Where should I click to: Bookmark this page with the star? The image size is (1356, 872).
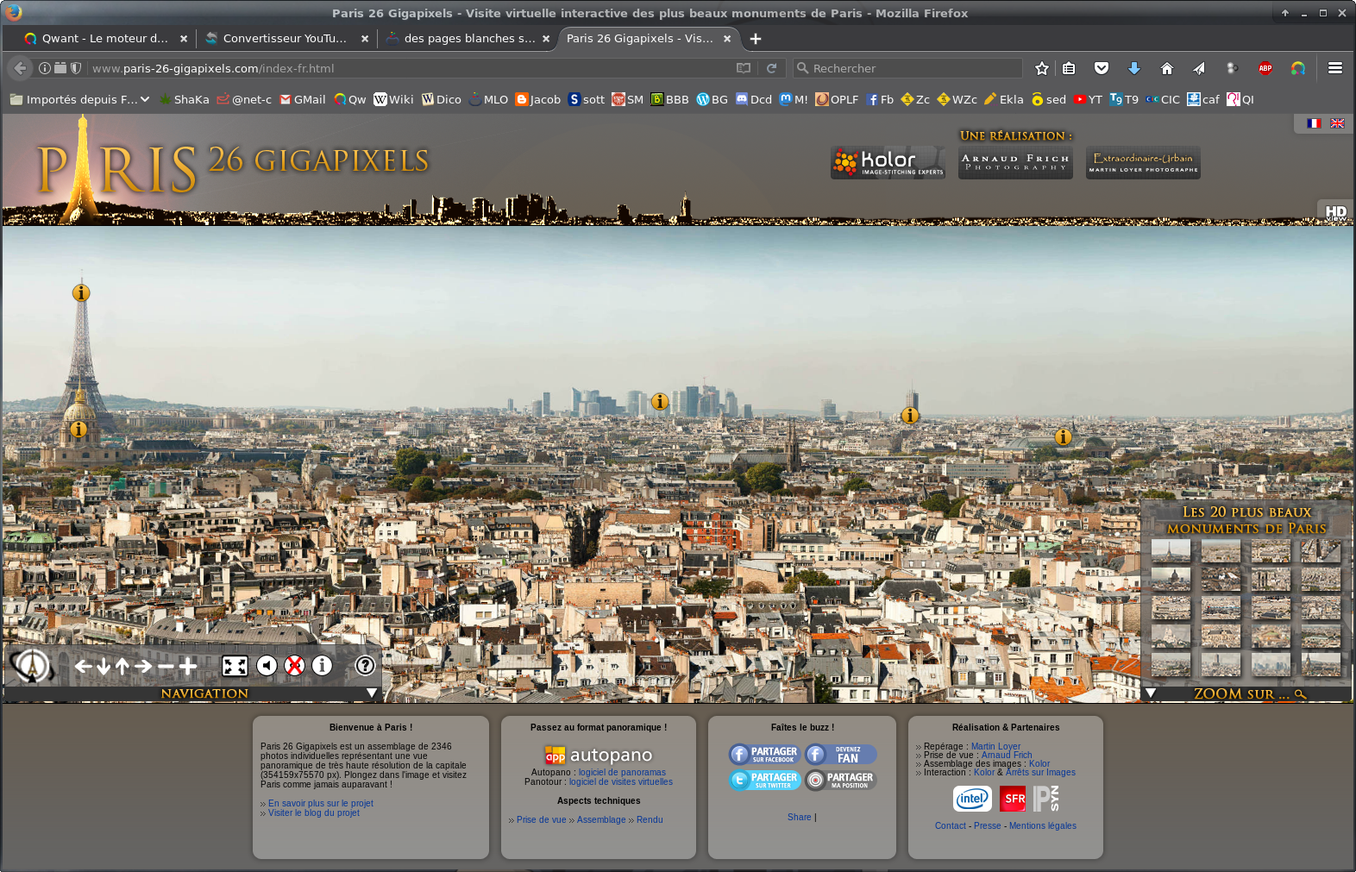coord(1042,68)
